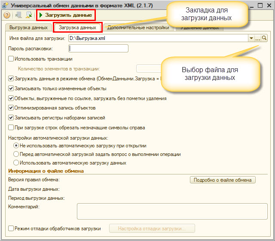Toggle Записывать только измененные объекты

tap(11, 88)
